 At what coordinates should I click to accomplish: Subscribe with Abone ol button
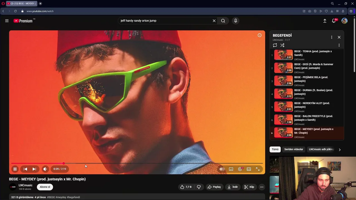pyautogui.click(x=45, y=187)
